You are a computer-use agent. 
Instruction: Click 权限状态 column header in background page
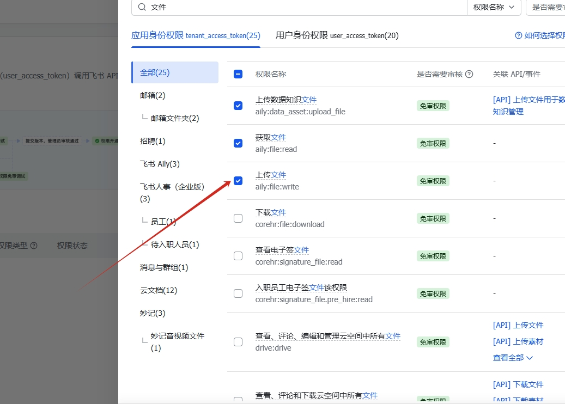coord(72,246)
